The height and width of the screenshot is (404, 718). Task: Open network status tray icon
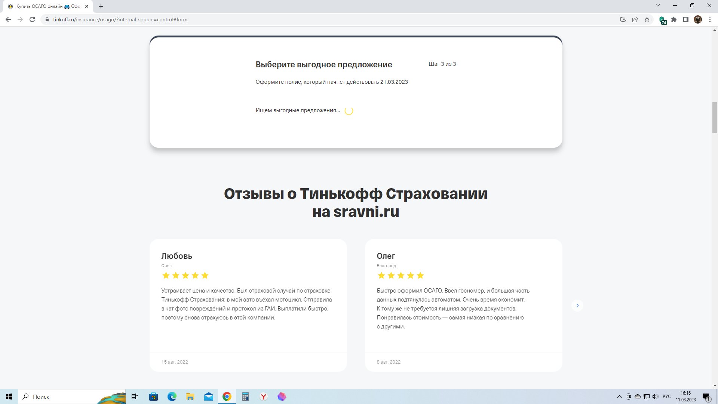[646, 397]
